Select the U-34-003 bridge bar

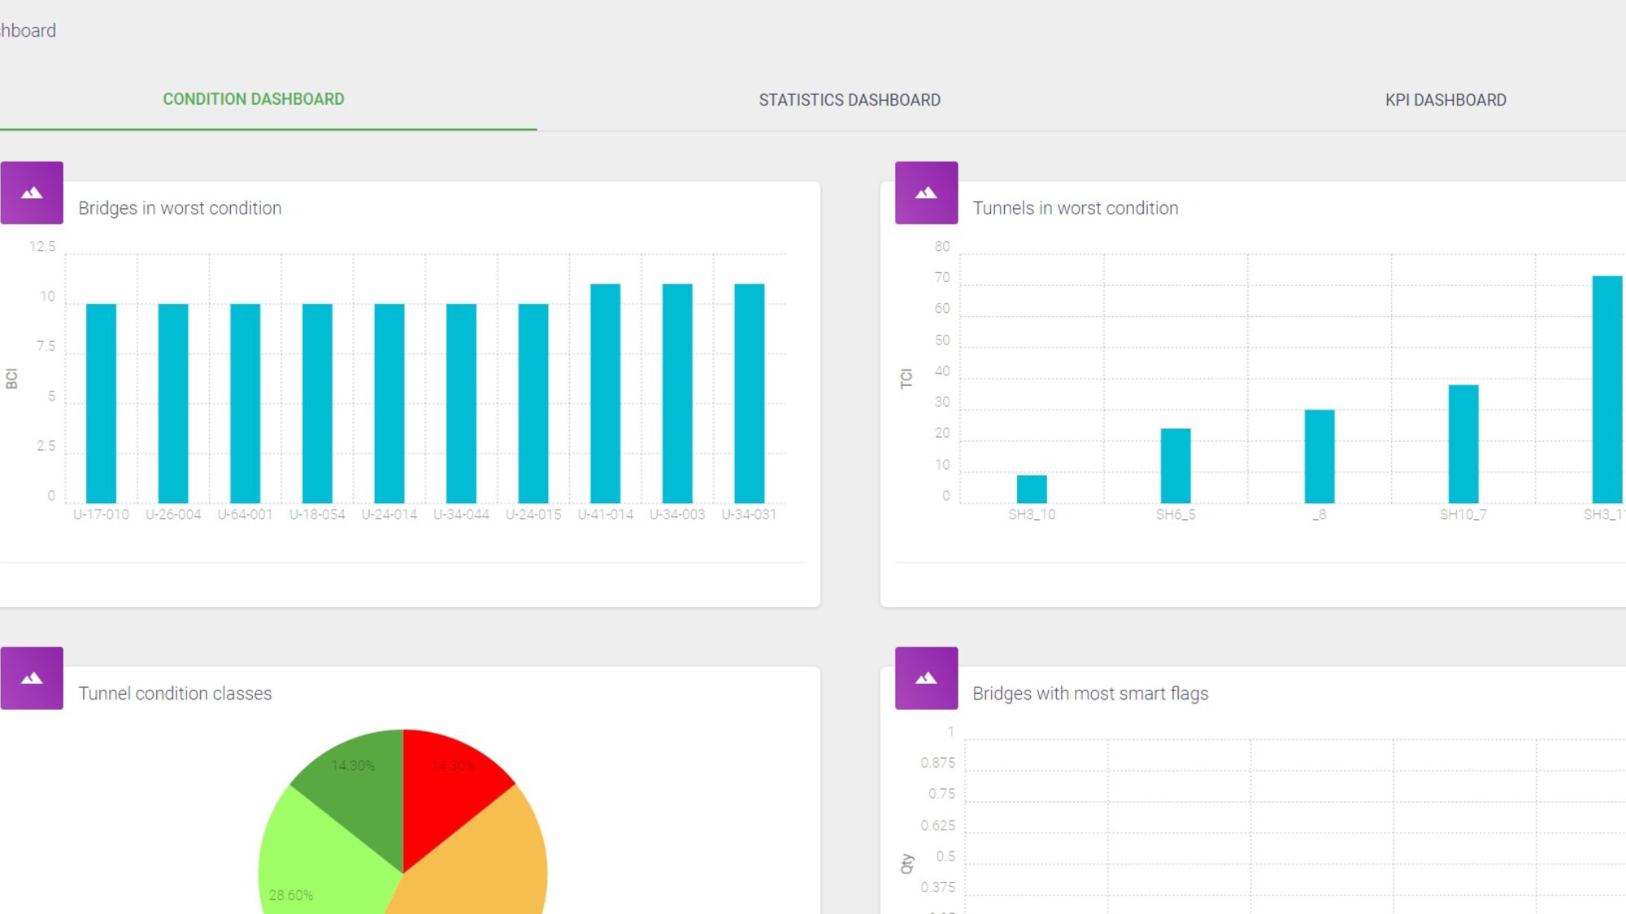[x=677, y=393]
